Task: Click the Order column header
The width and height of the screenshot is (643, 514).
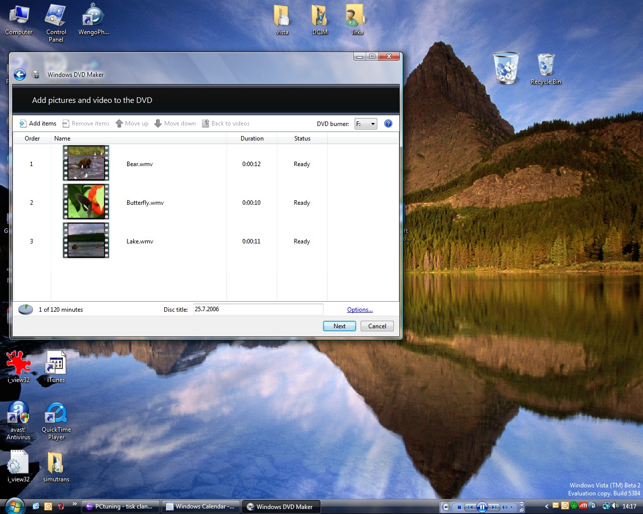Action: [32, 139]
